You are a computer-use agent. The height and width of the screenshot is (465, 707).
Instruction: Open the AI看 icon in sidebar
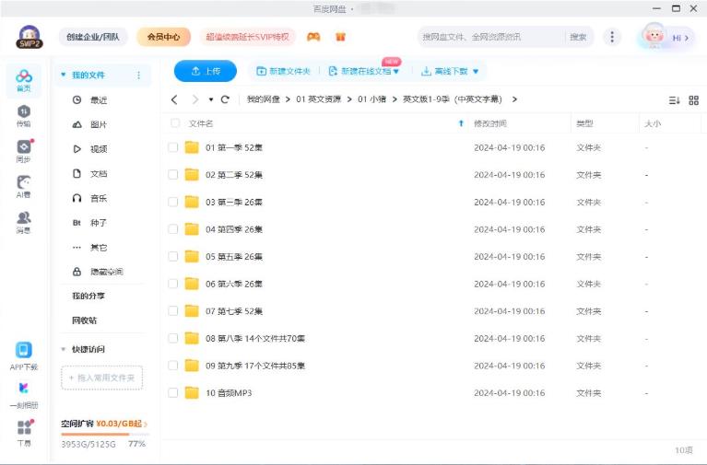point(23,187)
